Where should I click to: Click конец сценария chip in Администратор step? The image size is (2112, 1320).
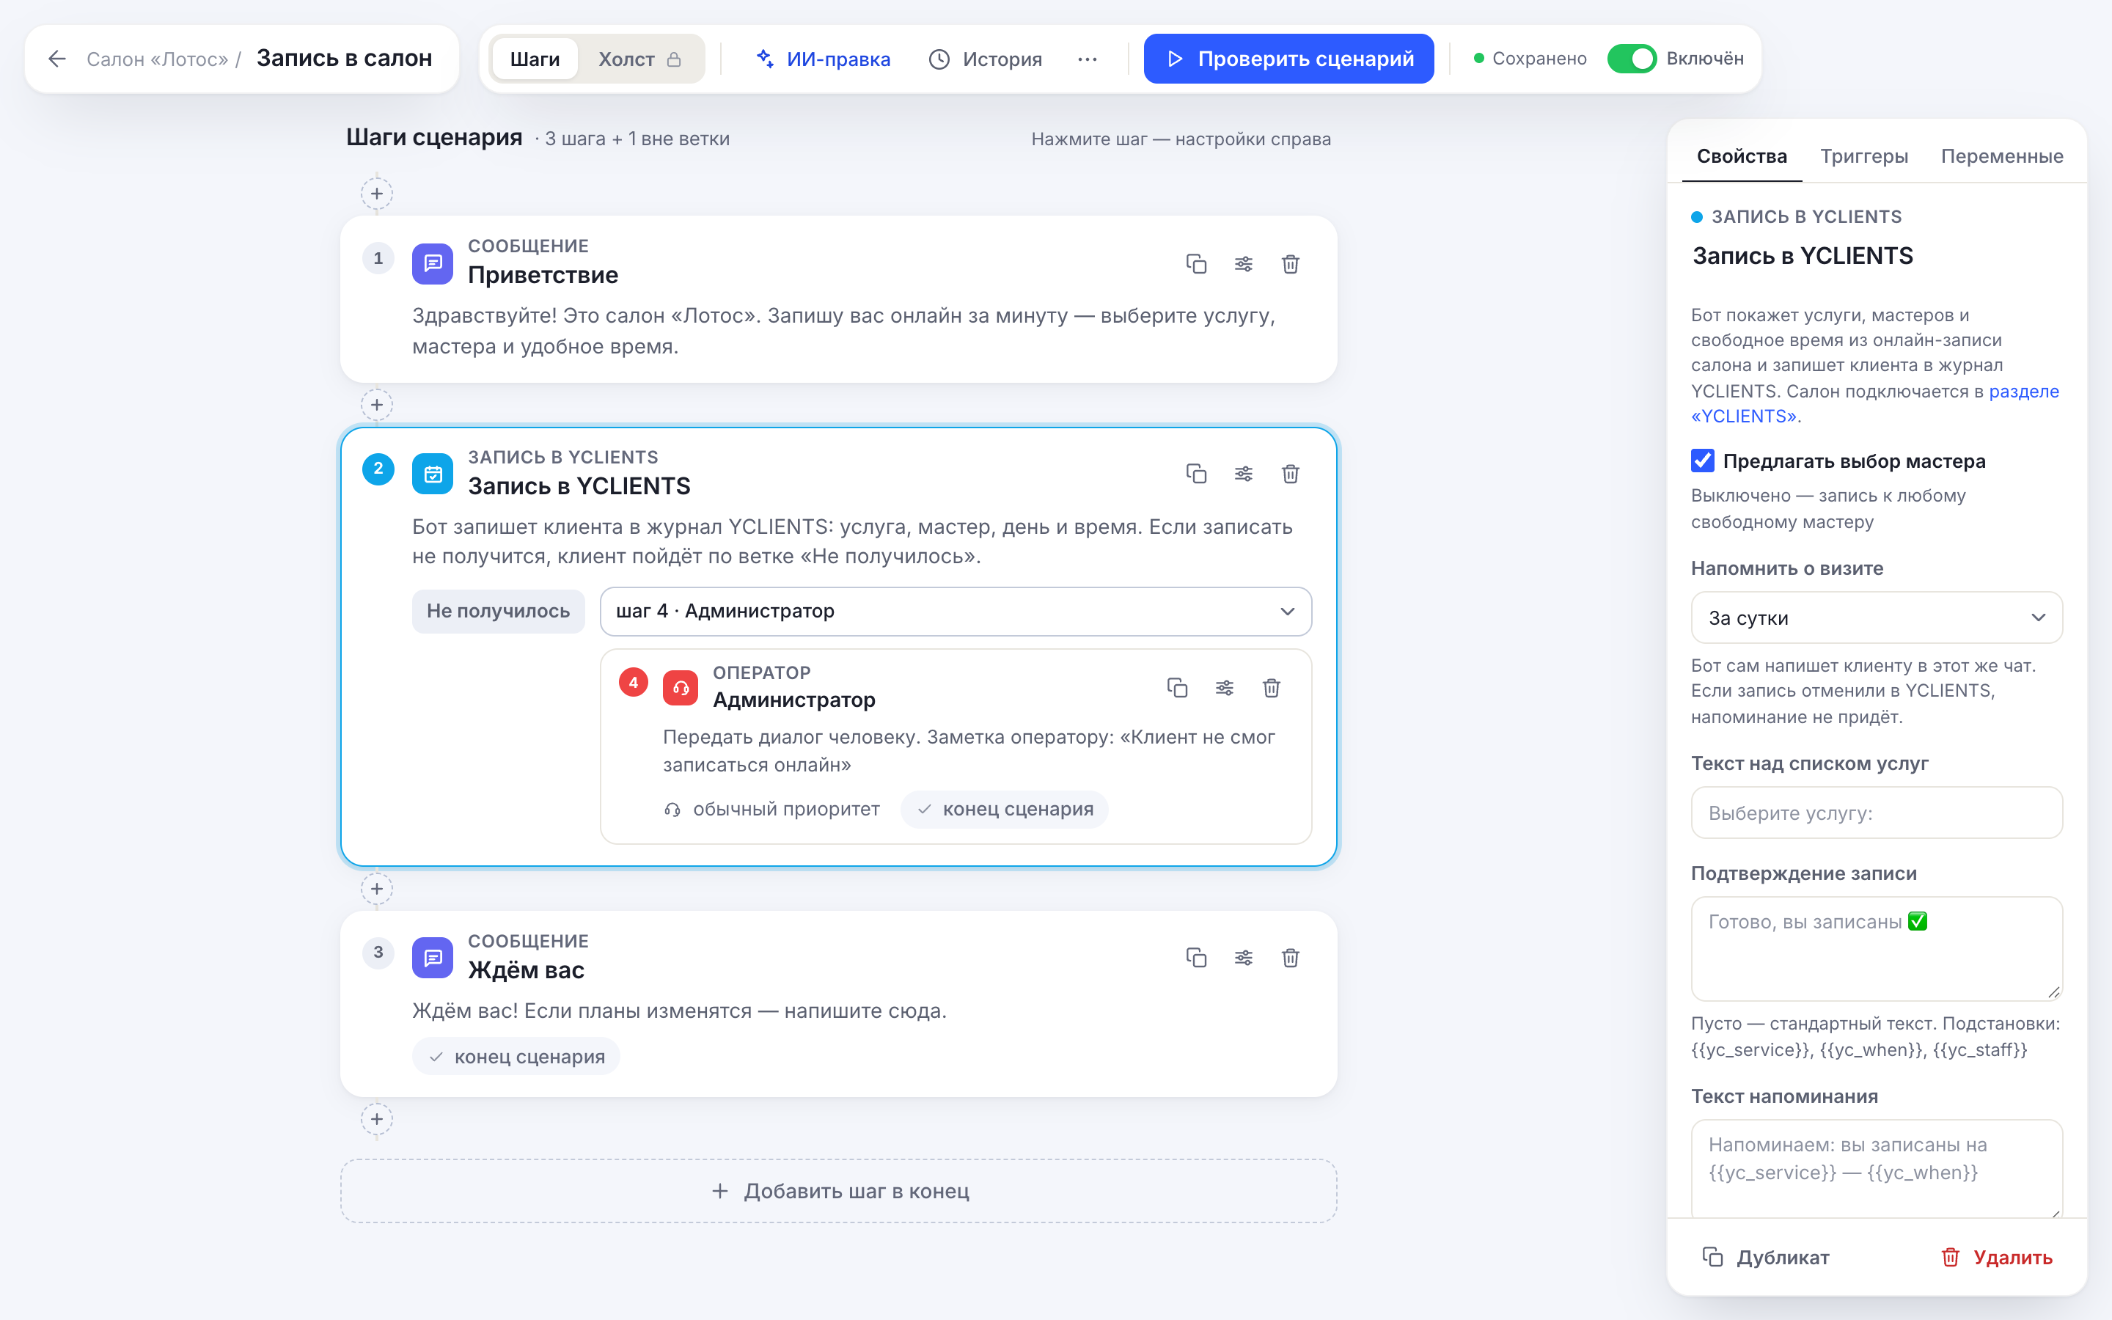click(1005, 810)
